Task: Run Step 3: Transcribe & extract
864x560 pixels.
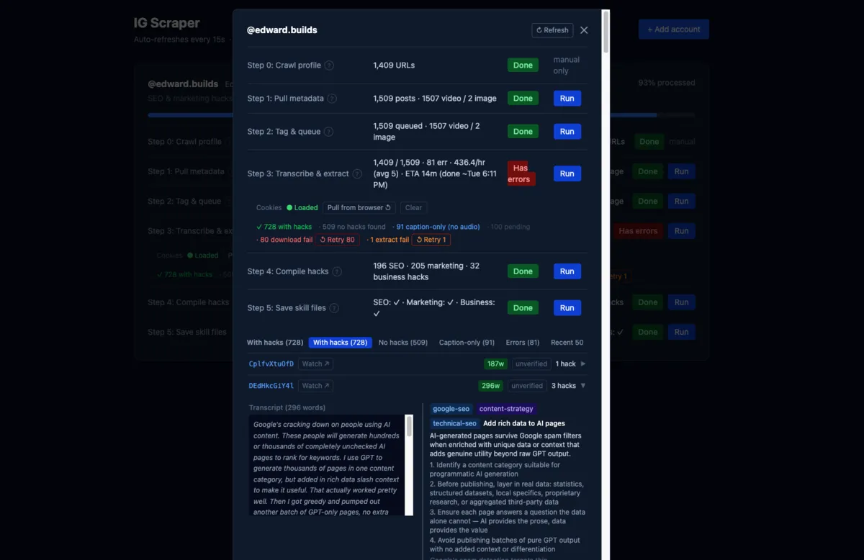Action: coord(567,173)
